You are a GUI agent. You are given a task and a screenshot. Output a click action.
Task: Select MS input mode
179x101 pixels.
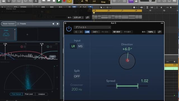(80, 46)
